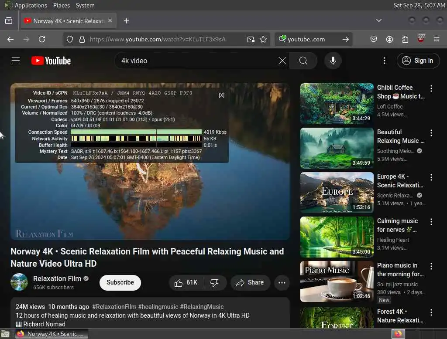This screenshot has height=339, width=447.
Task: Open options menu for Beautiful Relaxing Music
Action: 431,133
